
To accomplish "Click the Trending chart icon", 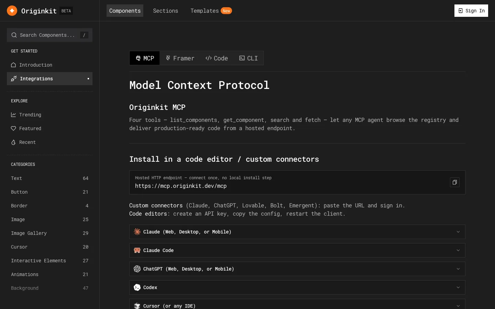I will (x=13, y=115).
